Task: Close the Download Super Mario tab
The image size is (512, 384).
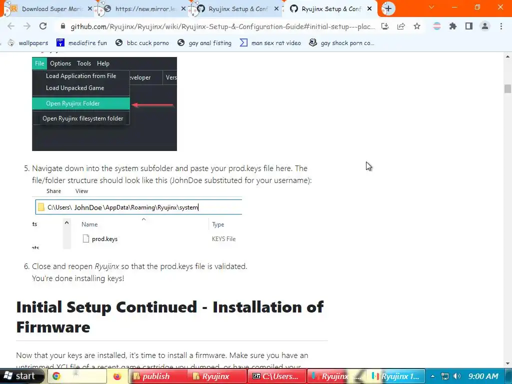Action: pos(90,9)
